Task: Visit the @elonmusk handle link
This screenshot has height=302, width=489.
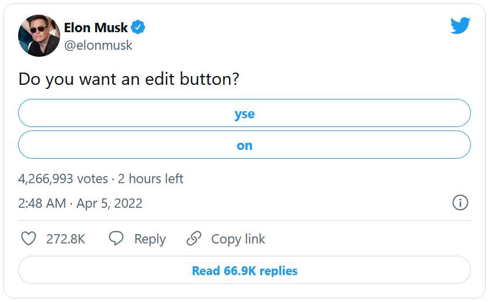Action: click(x=98, y=45)
